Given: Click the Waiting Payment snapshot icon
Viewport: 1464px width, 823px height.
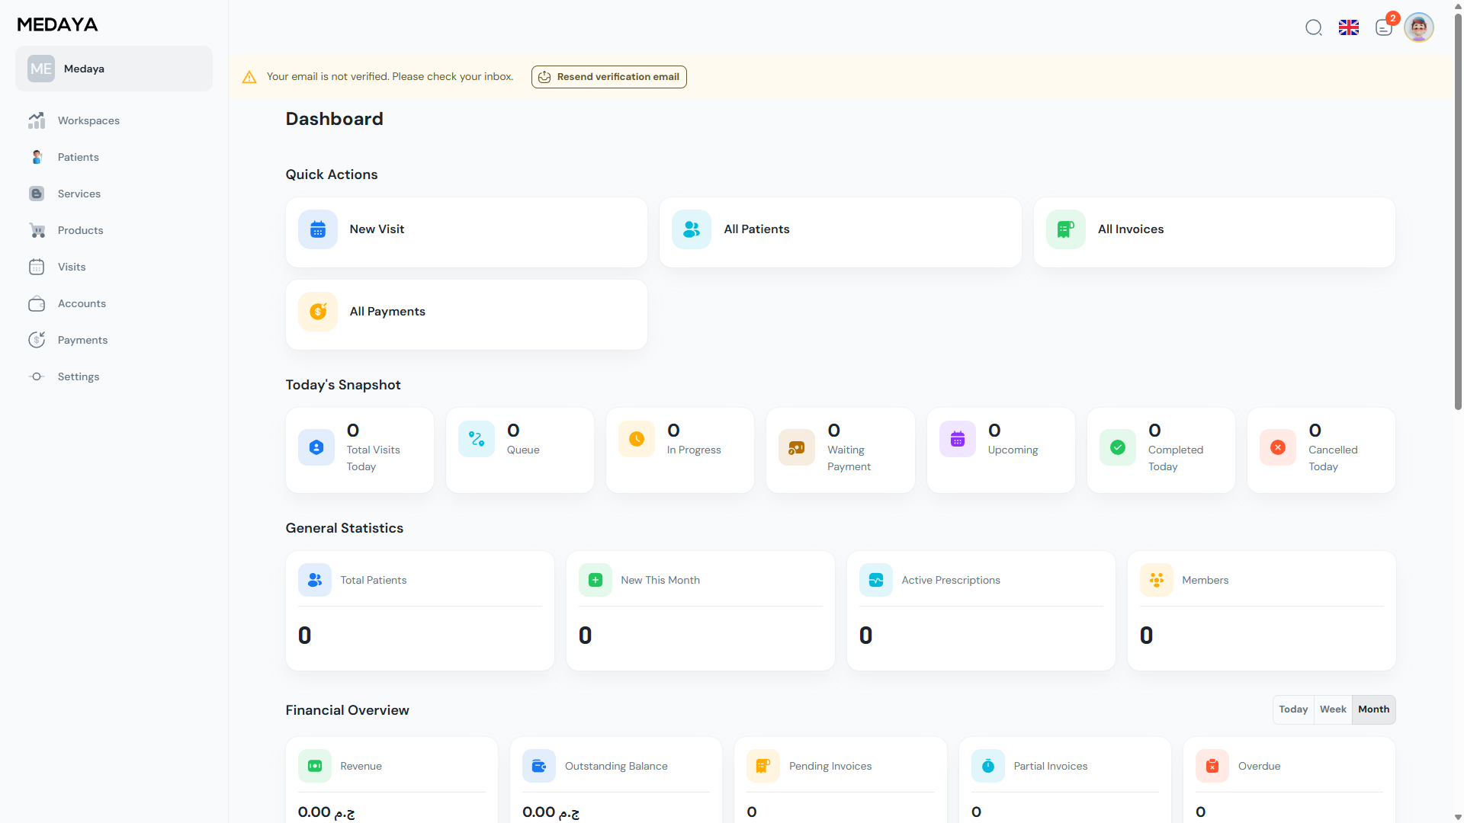Looking at the screenshot, I should pyautogui.click(x=796, y=447).
